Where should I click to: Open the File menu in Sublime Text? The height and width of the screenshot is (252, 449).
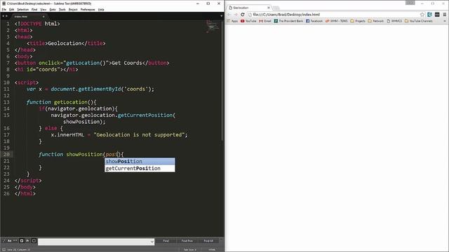coord(4,9)
